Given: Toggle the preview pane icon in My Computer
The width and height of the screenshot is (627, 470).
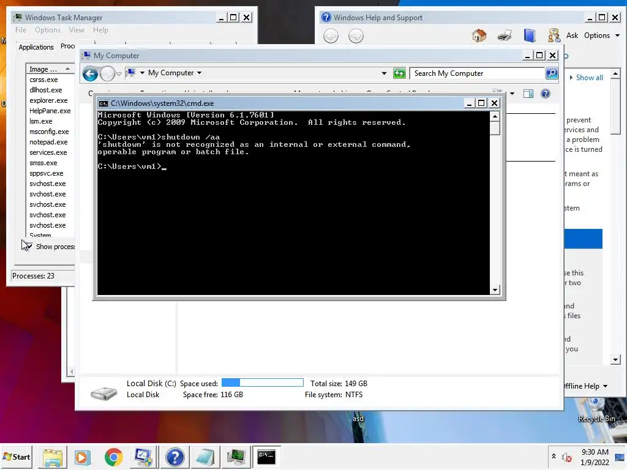Looking at the screenshot, I should [528, 94].
